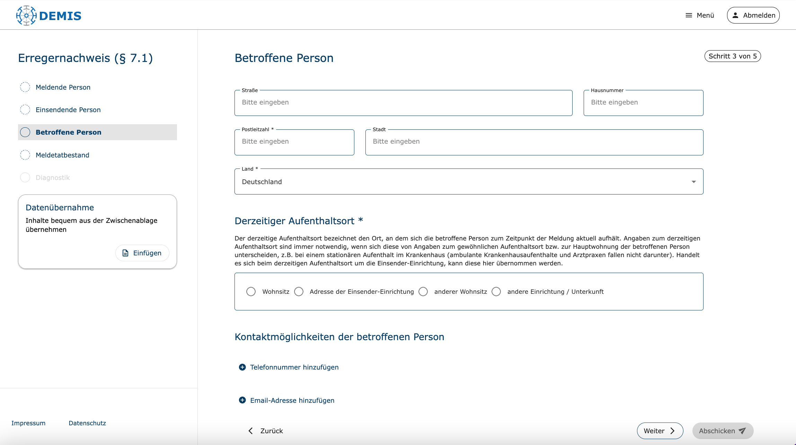
Task: Click the paper plane icon on Abschicken
Action: (742, 431)
